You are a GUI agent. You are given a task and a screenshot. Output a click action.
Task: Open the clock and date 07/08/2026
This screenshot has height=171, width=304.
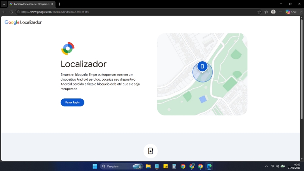[294, 166]
